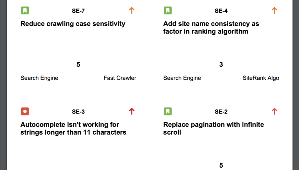Open issue key SE-4

(x=221, y=11)
